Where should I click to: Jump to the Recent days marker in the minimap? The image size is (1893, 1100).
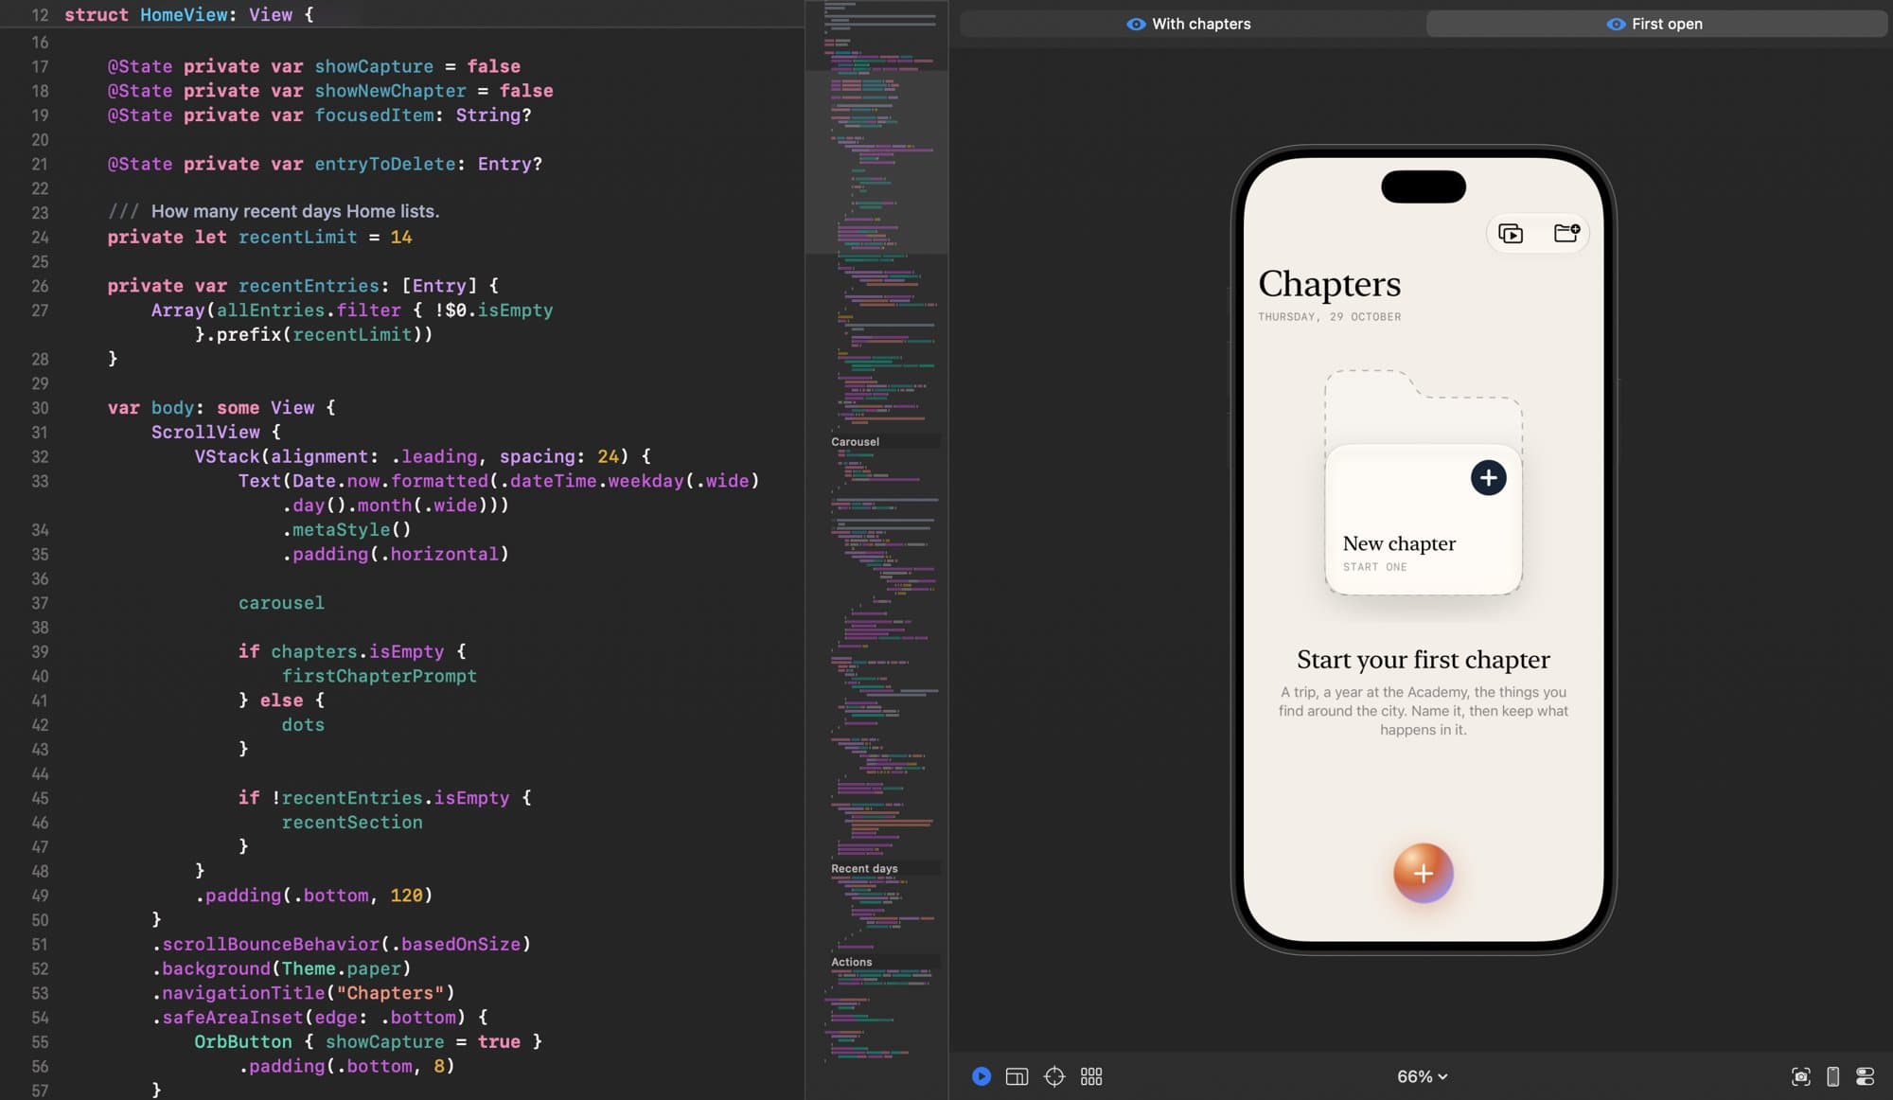(x=864, y=869)
